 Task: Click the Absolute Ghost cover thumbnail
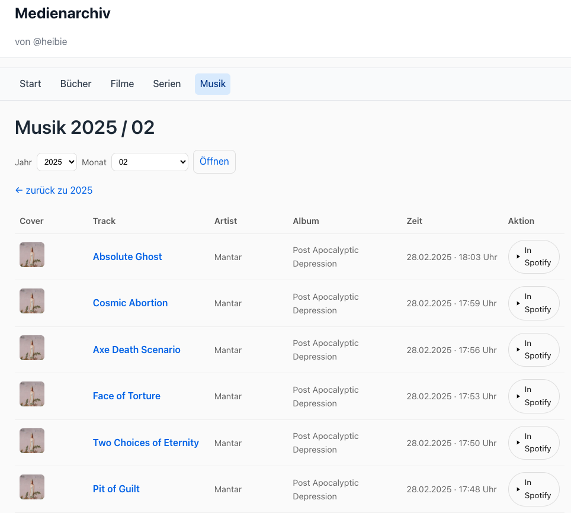pos(32,255)
